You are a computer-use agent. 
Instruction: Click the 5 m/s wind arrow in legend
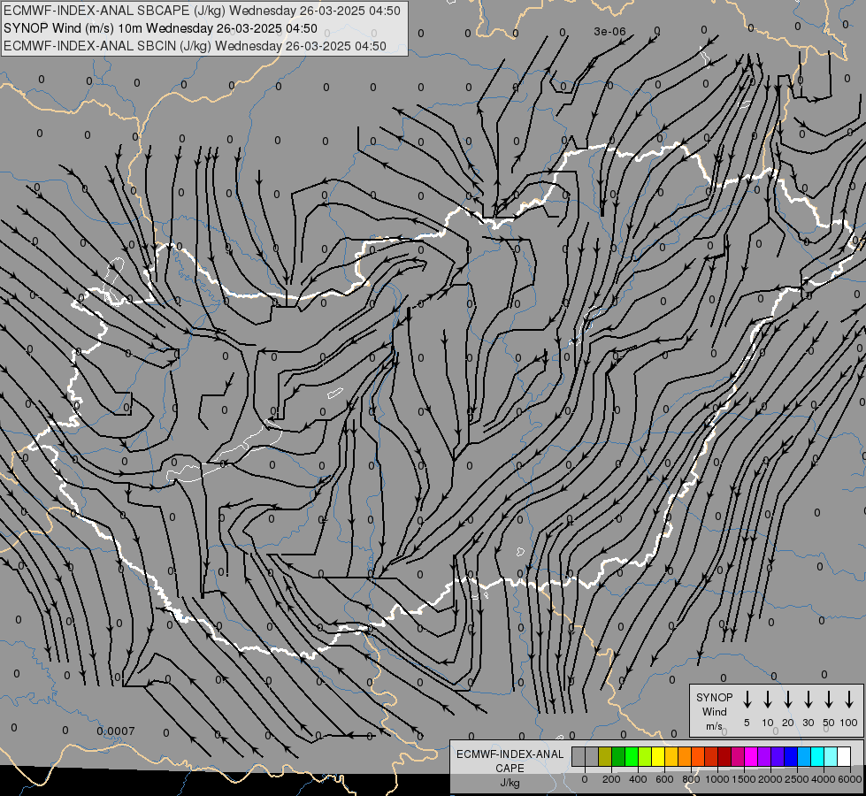[747, 700]
